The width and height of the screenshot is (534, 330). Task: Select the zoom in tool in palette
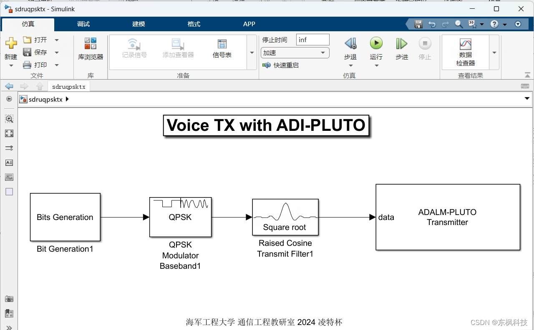point(9,119)
